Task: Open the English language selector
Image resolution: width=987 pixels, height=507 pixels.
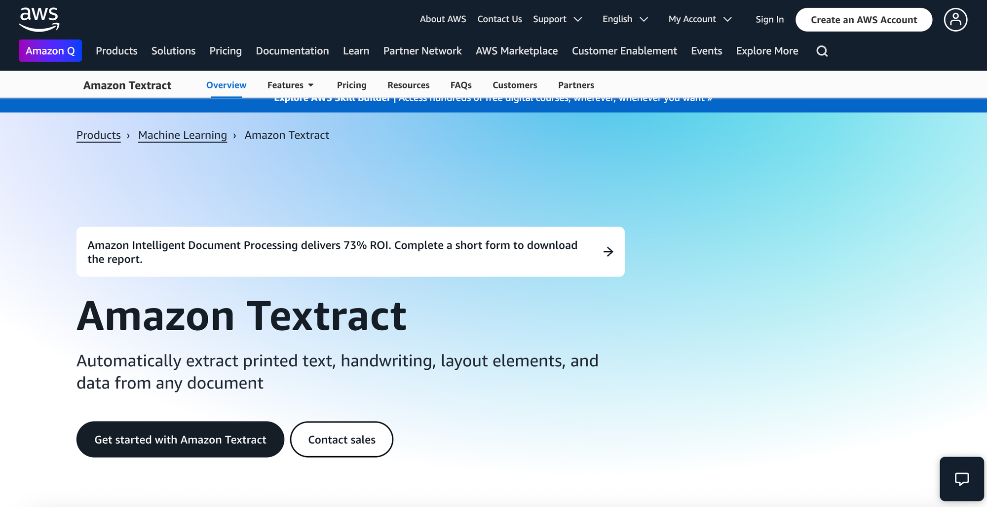Action: (x=625, y=19)
